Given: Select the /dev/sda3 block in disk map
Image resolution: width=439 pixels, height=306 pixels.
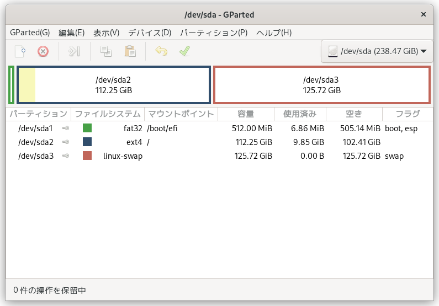Looking at the screenshot, I should pos(322,85).
